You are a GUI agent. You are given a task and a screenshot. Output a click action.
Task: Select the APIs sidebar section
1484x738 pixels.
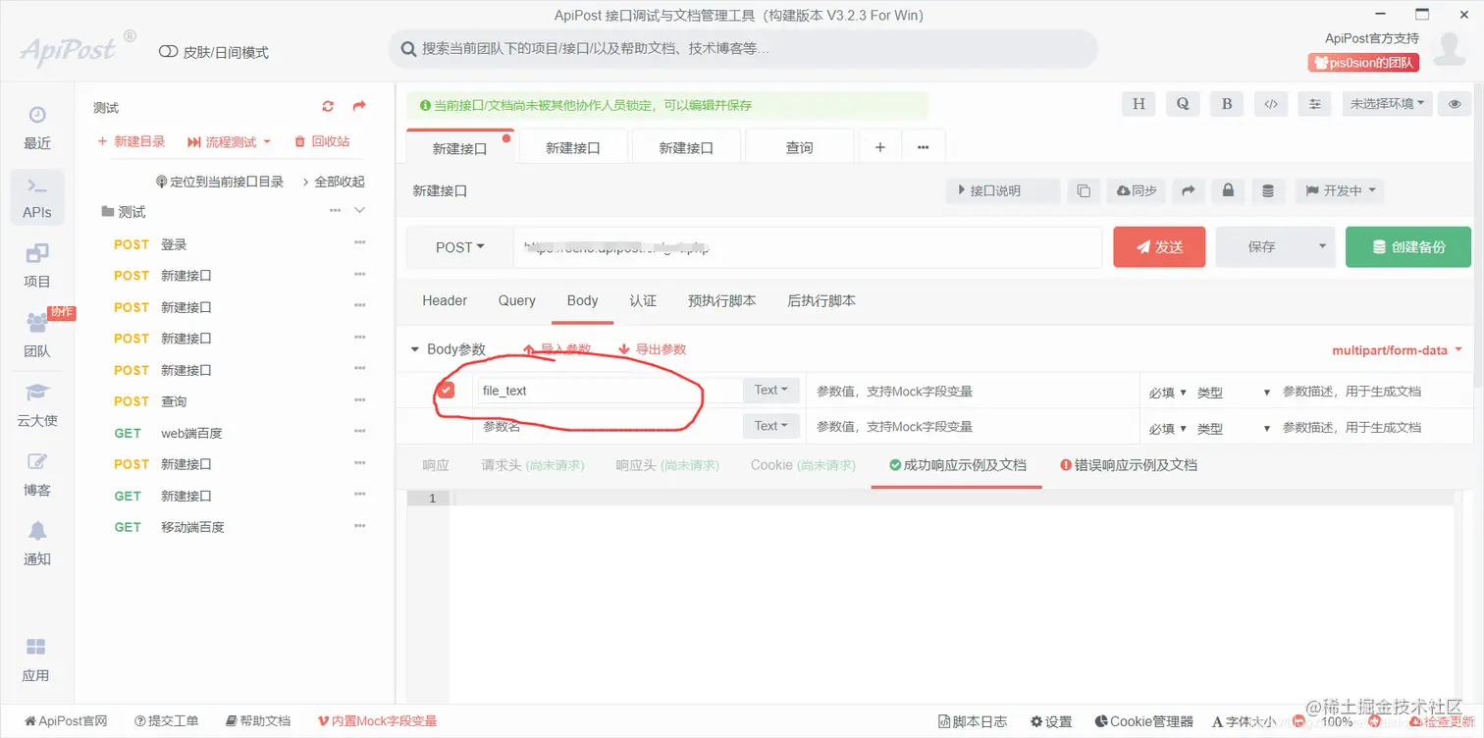click(x=37, y=197)
